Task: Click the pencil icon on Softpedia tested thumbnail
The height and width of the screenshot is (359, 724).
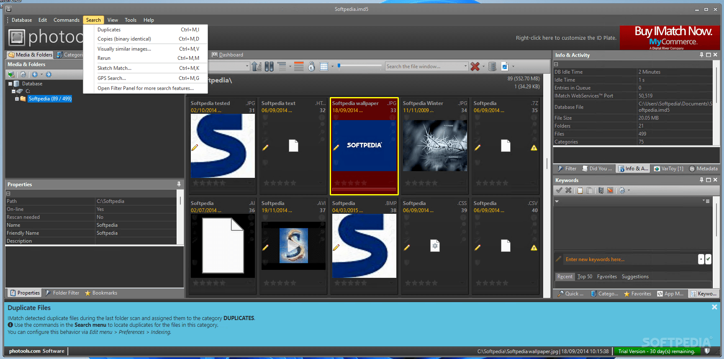Action: (195, 148)
